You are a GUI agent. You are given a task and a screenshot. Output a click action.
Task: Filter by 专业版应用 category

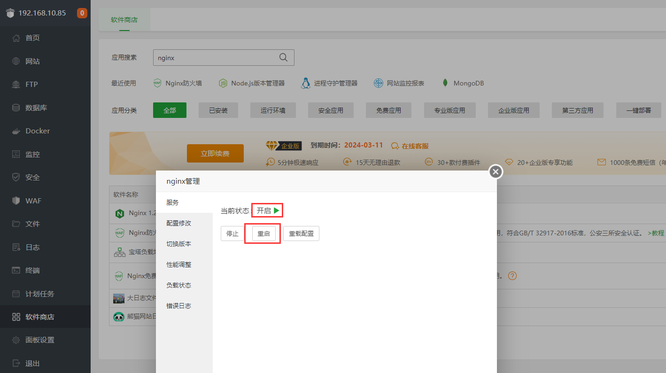tap(449, 110)
